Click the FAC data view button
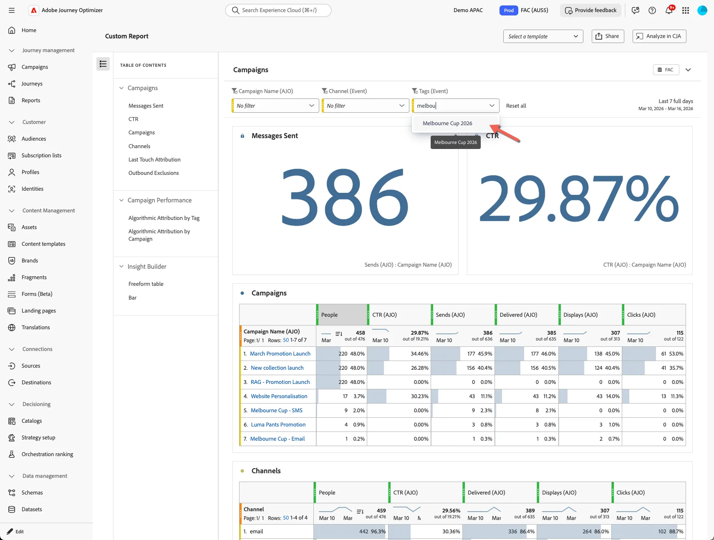Viewport: 714px width, 540px height. pyautogui.click(x=666, y=70)
